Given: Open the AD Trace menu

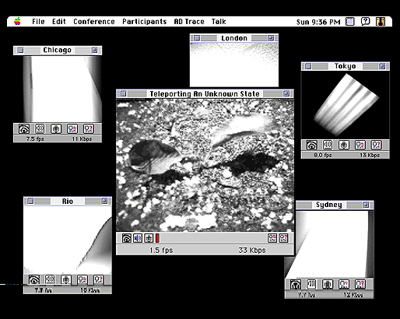Looking at the screenshot, I should (x=189, y=22).
